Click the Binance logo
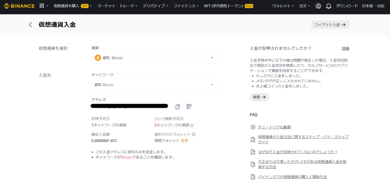The image size is (390, 184). click(x=19, y=6)
